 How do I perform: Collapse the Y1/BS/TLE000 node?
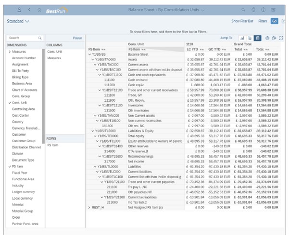click(x=93, y=131)
